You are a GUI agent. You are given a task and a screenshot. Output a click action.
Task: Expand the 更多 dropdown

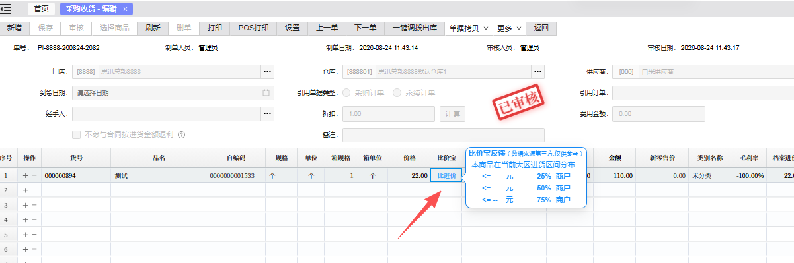(x=510, y=28)
